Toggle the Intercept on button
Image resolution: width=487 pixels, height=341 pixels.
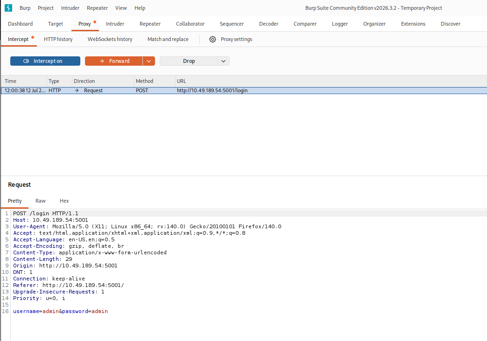point(45,61)
